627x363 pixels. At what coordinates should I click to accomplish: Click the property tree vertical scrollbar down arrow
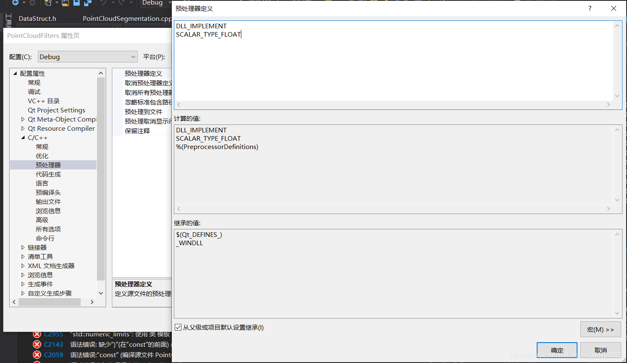tap(101, 293)
